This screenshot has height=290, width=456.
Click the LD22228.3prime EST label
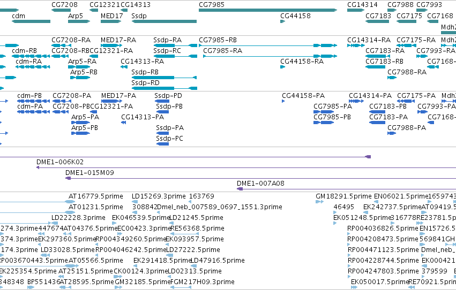click(x=78, y=217)
